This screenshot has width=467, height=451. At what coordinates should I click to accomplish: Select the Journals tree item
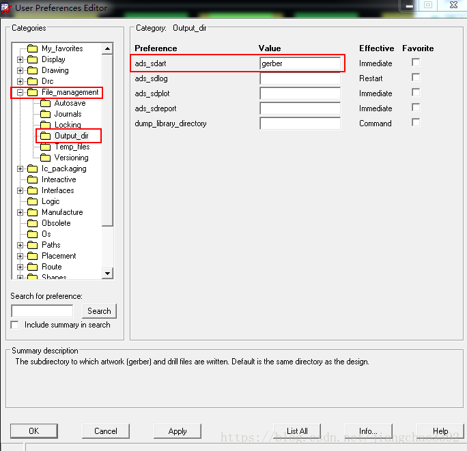68,114
